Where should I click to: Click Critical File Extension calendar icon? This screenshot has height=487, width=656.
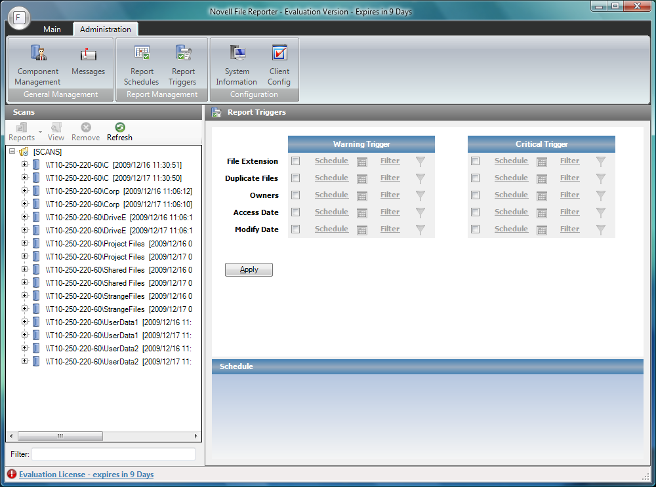click(542, 162)
